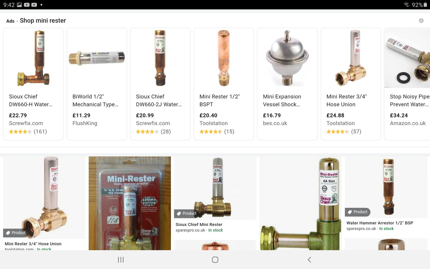Open Sioux Chief DW660-2J Screwfix ad
Screen dimensions: 430x269
(160, 84)
